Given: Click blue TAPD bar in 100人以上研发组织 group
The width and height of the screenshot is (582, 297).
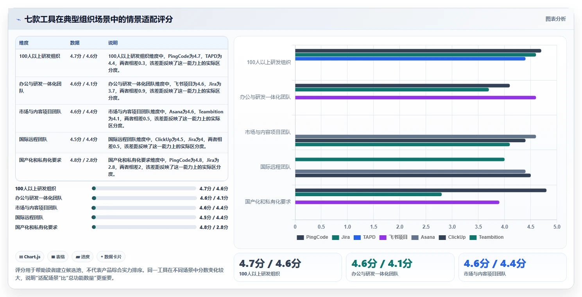Looking at the screenshot, I should coord(410,59).
